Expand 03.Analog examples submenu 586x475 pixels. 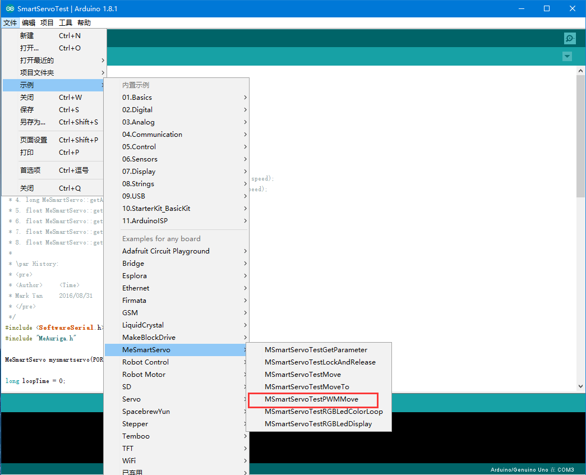(177, 122)
